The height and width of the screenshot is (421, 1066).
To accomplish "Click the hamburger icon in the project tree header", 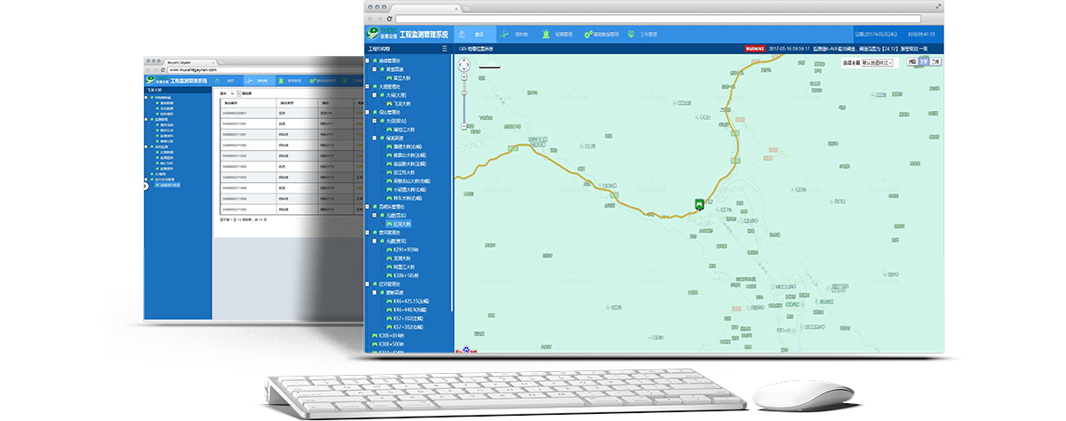I will pos(445,49).
